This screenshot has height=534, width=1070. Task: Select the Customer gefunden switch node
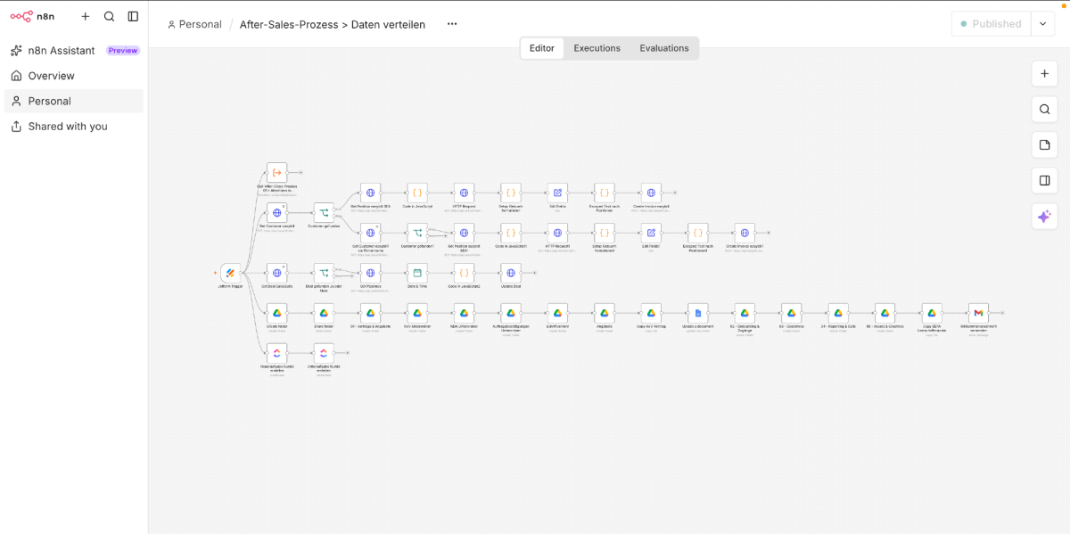pyautogui.click(x=324, y=213)
